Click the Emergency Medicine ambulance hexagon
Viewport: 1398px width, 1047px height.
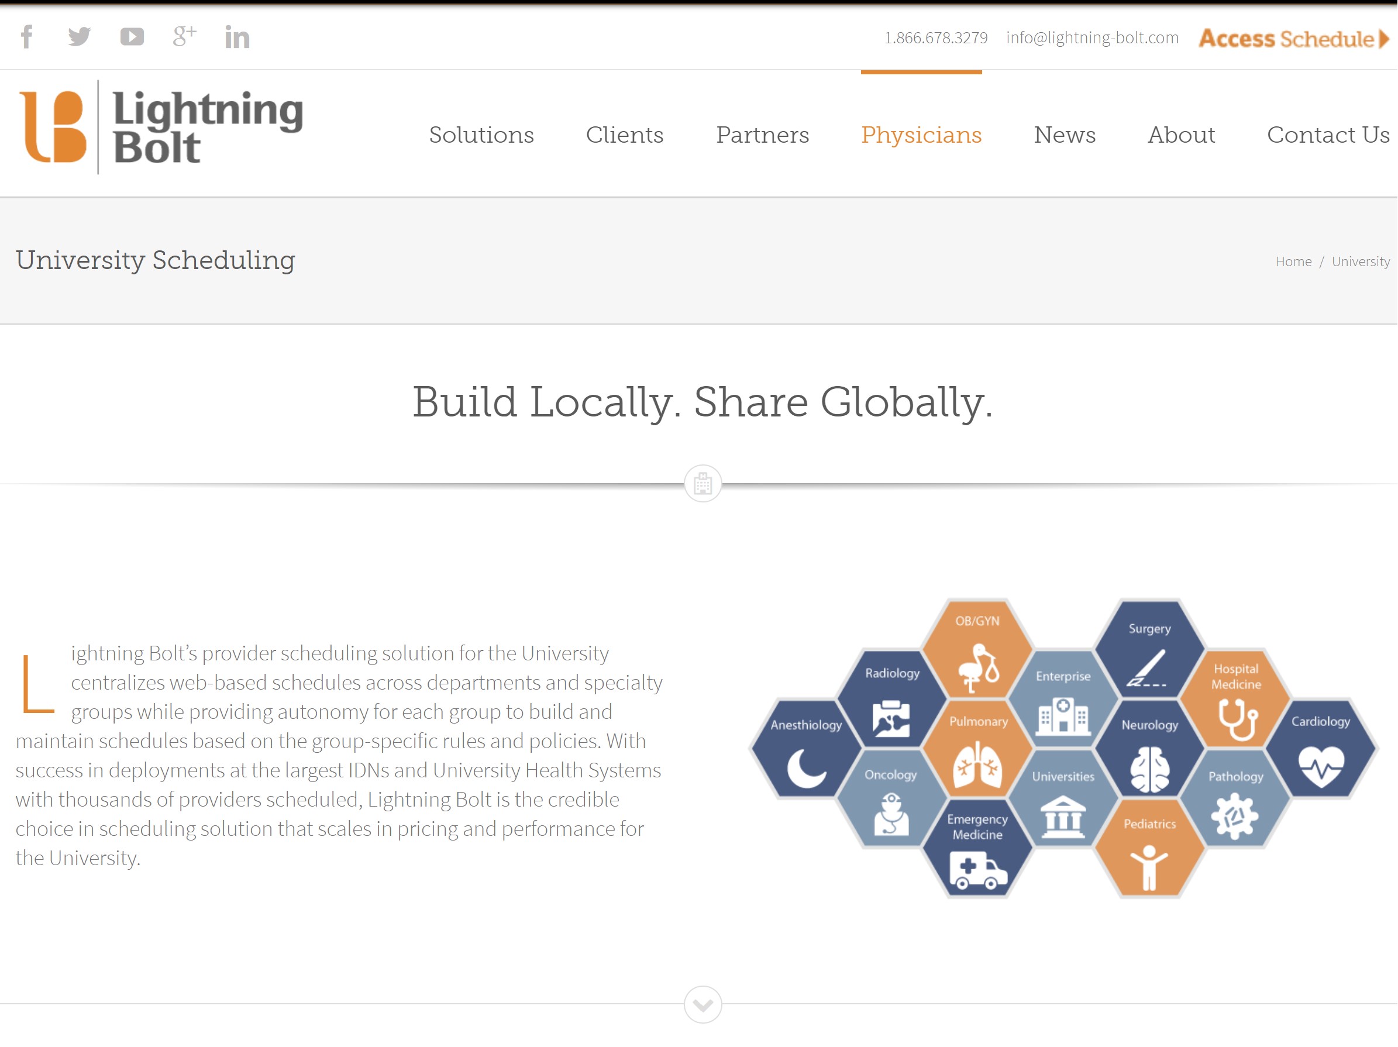pos(977,849)
